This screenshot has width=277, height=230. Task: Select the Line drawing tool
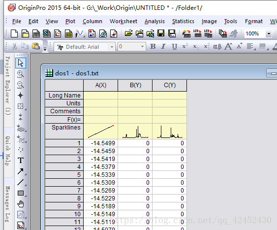(21, 182)
